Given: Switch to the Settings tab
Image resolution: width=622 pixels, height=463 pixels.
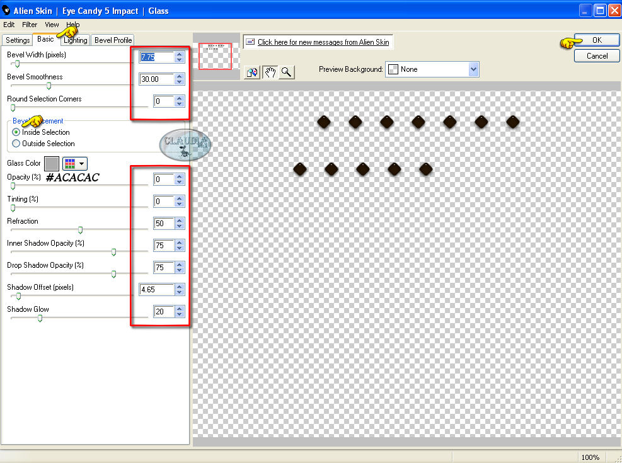Looking at the screenshot, I should click(18, 40).
